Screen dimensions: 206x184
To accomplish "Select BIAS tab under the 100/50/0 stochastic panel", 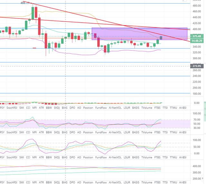I will coord(64,157).
